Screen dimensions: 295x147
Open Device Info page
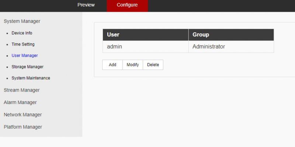point(22,33)
